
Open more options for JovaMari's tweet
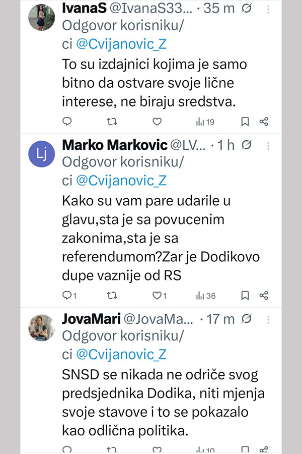click(268, 319)
